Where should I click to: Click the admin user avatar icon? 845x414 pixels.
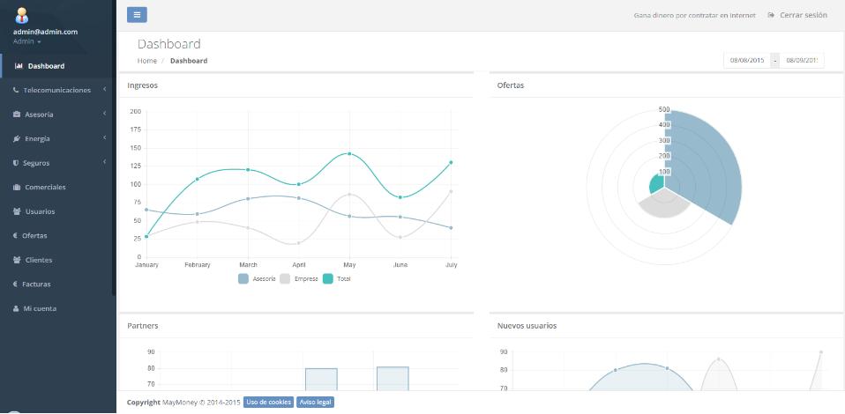(21, 16)
